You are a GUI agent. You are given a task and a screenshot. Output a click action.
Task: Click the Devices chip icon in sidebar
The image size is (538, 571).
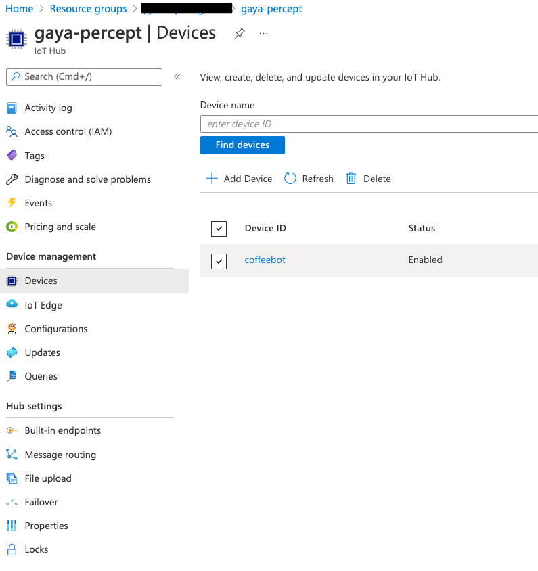pyautogui.click(x=12, y=281)
